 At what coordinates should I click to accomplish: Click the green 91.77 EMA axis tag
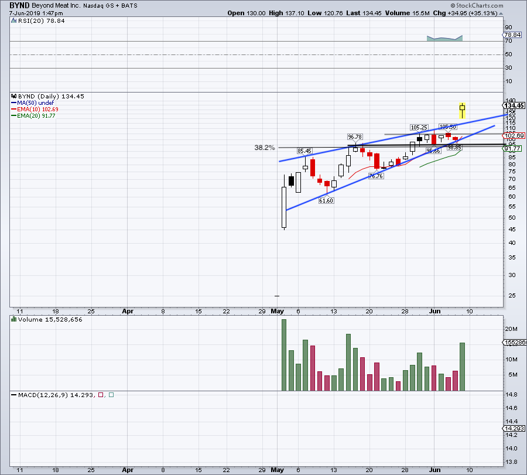tap(512, 148)
